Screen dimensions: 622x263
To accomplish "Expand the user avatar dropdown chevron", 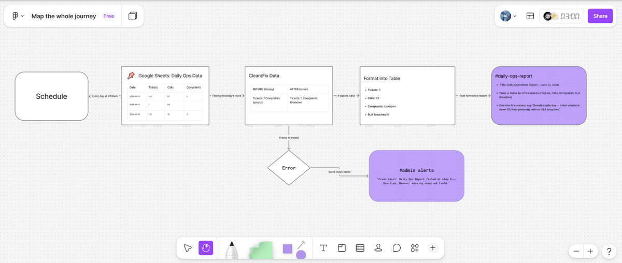I will (515, 16).
